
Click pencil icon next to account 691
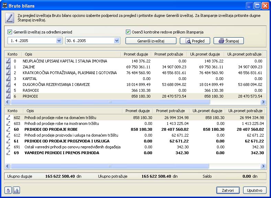(x=9, y=147)
